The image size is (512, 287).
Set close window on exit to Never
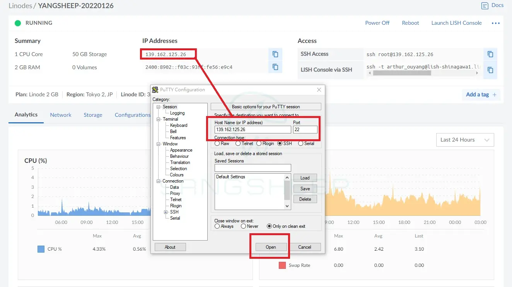tap(244, 226)
